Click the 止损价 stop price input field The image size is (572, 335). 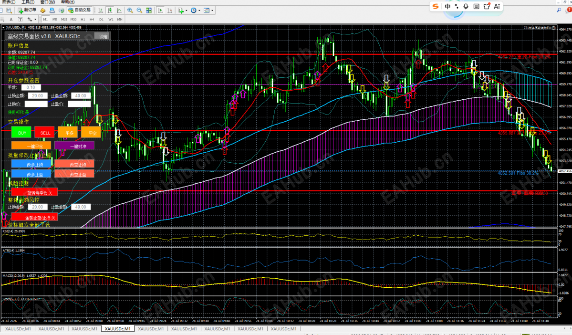point(36,104)
